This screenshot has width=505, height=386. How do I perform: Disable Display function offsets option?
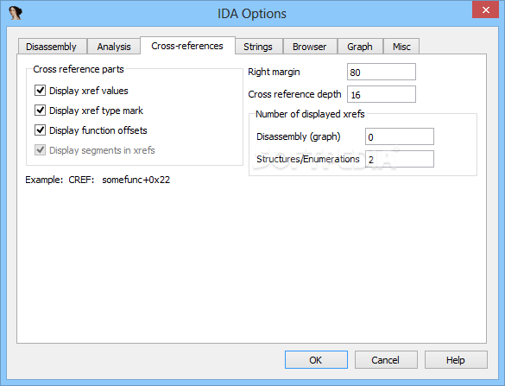[40, 130]
